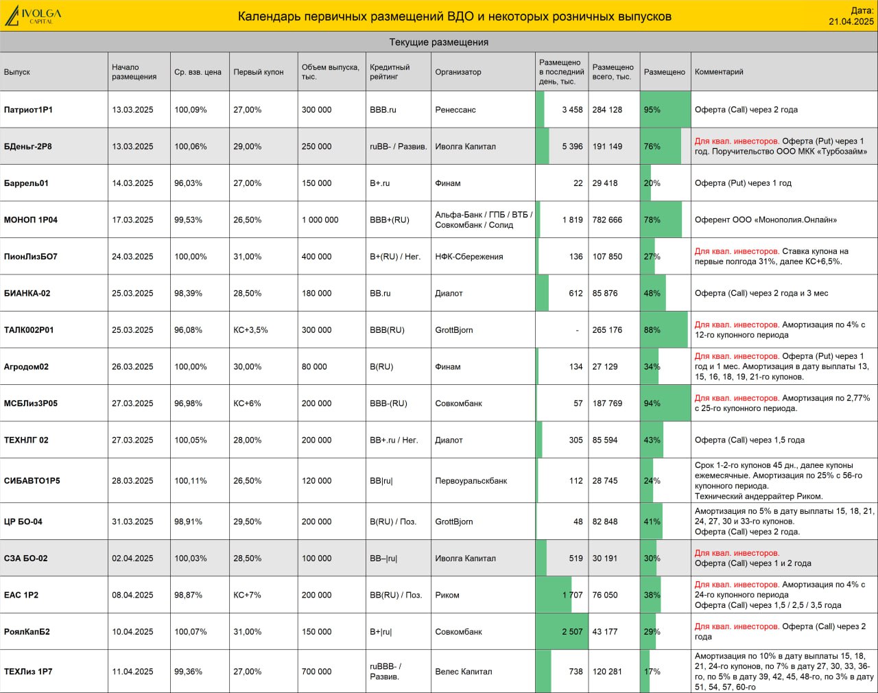The width and height of the screenshot is (878, 693).
Task: Click the total placed value '782 666'
Action: (x=608, y=220)
